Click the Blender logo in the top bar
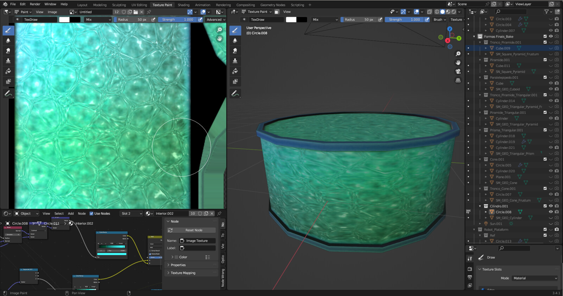The image size is (563, 296). pos(5,4)
